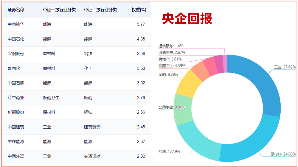Select the 宝钢股份 stock name

(x=16, y=54)
